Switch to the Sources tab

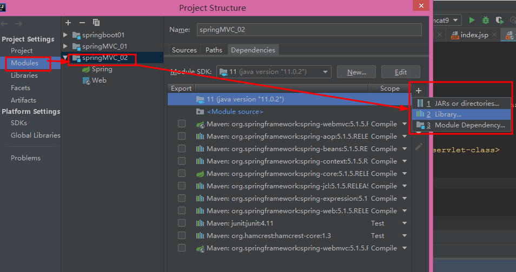(x=184, y=50)
